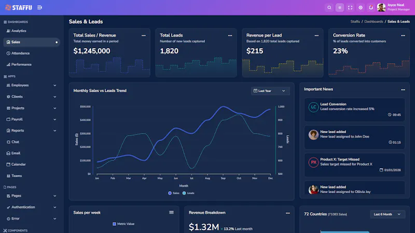This screenshot has width=415, height=233.
Task: Toggle light/dark theme sun icon
Action: [x=340, y=8]
